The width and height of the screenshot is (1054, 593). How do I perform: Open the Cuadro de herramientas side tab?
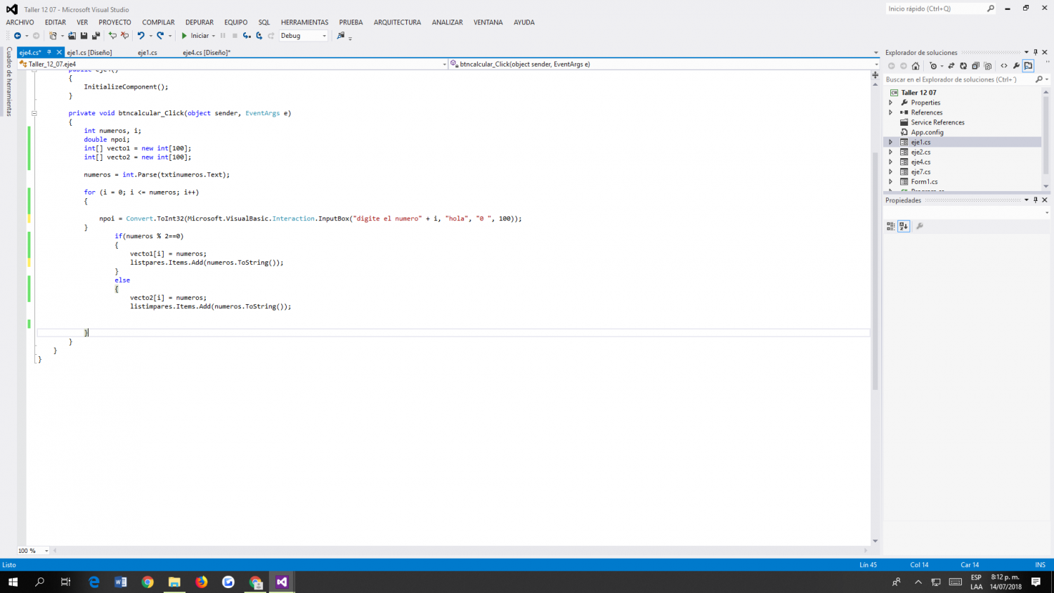click(9, 82)
